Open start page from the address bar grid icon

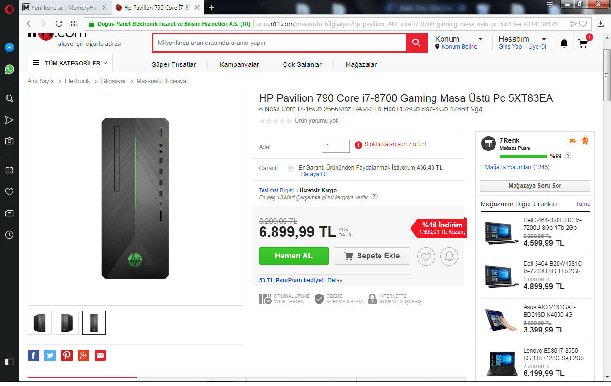(74, 24)
